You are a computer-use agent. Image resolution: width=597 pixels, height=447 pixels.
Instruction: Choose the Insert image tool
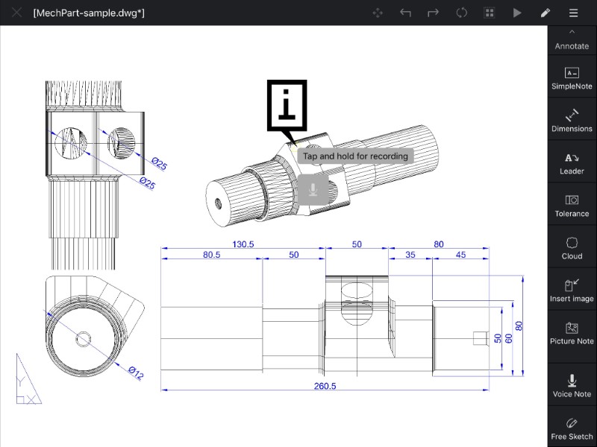click(x=572, y=291)
